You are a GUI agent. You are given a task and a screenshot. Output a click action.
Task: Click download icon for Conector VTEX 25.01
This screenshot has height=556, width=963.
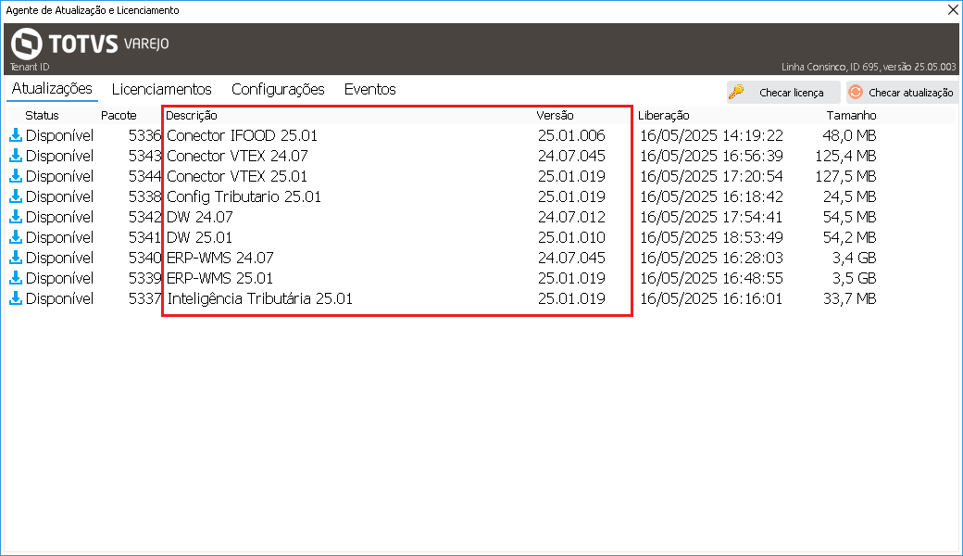(16, 176)
